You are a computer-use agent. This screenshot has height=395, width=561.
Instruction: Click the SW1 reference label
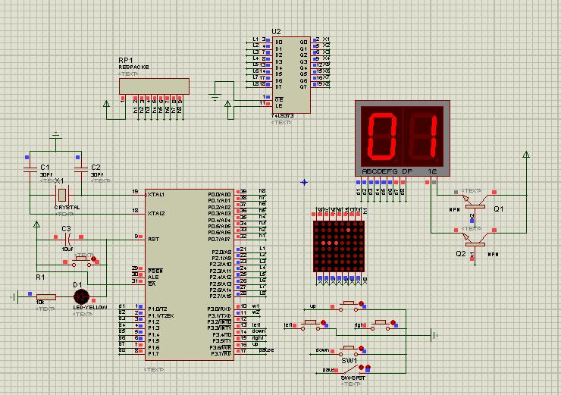[x=349, y=361]
